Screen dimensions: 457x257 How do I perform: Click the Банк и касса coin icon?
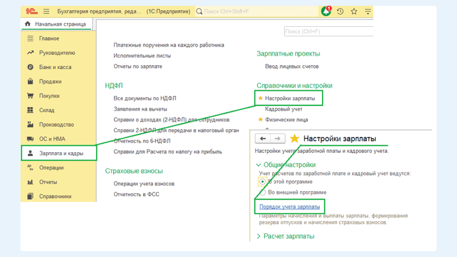[x=30, y=67]
